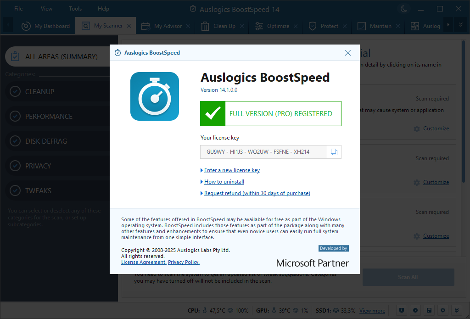Close the My Scanner tab

tap(129, 26)
